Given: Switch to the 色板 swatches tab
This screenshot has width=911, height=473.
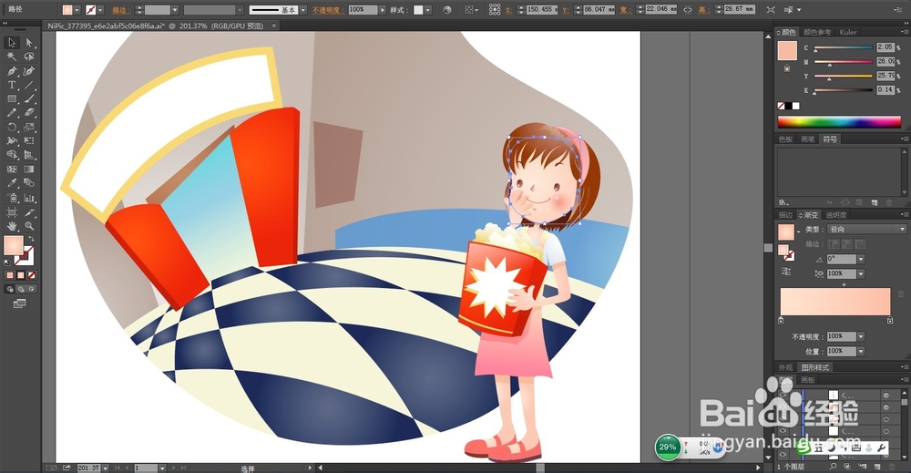Looking at the screenshot, I should (x=785, y=139).
